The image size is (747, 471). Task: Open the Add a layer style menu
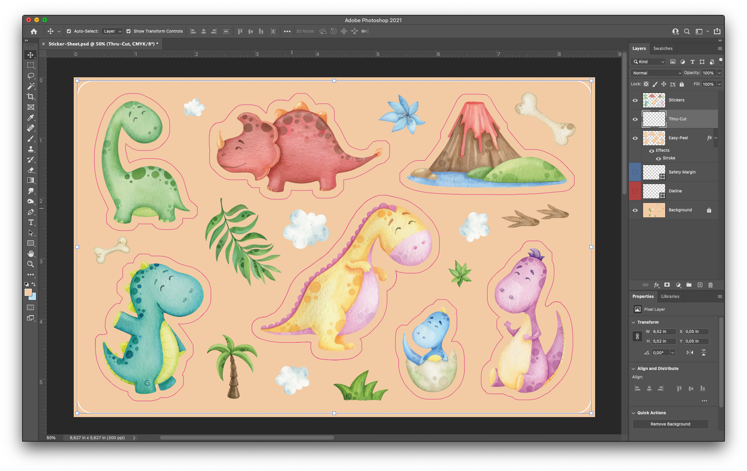[x=656, y=285]
